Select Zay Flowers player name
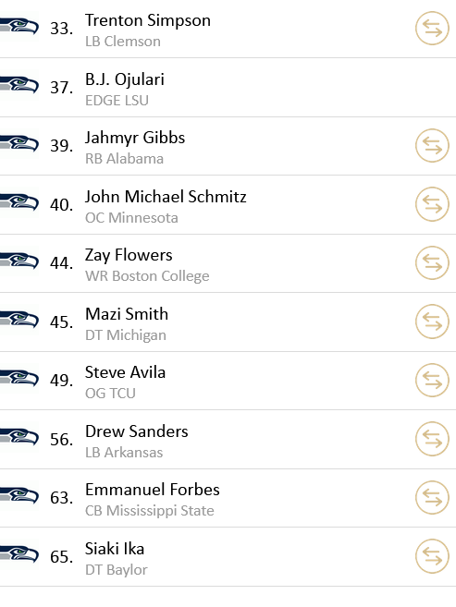 (129, 256)
